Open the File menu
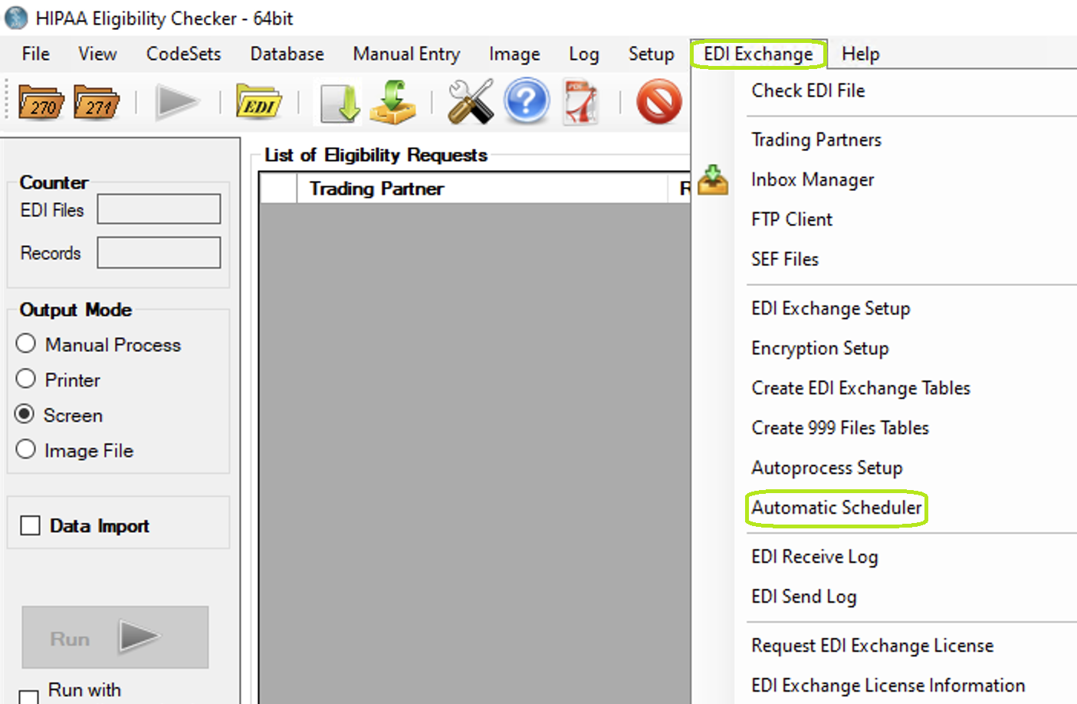This screenshot has height=704, width=1077. (x=36, y=54)
